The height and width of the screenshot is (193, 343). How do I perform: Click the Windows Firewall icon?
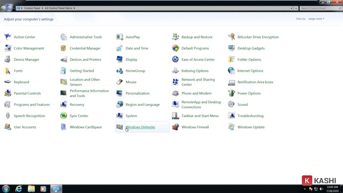tap(175, 127)
